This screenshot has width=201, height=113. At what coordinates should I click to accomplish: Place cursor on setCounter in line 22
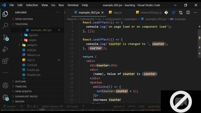pyautogui.click(x=105, y=91)
